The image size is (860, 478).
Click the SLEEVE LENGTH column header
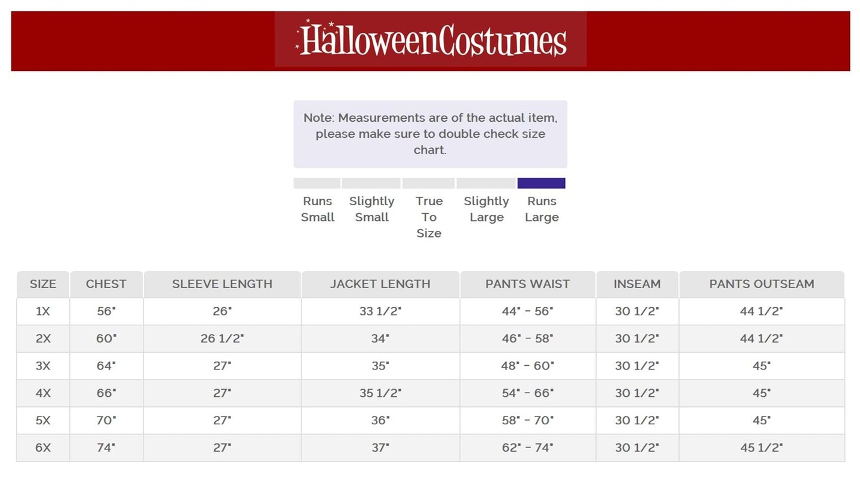click(222, 284)
